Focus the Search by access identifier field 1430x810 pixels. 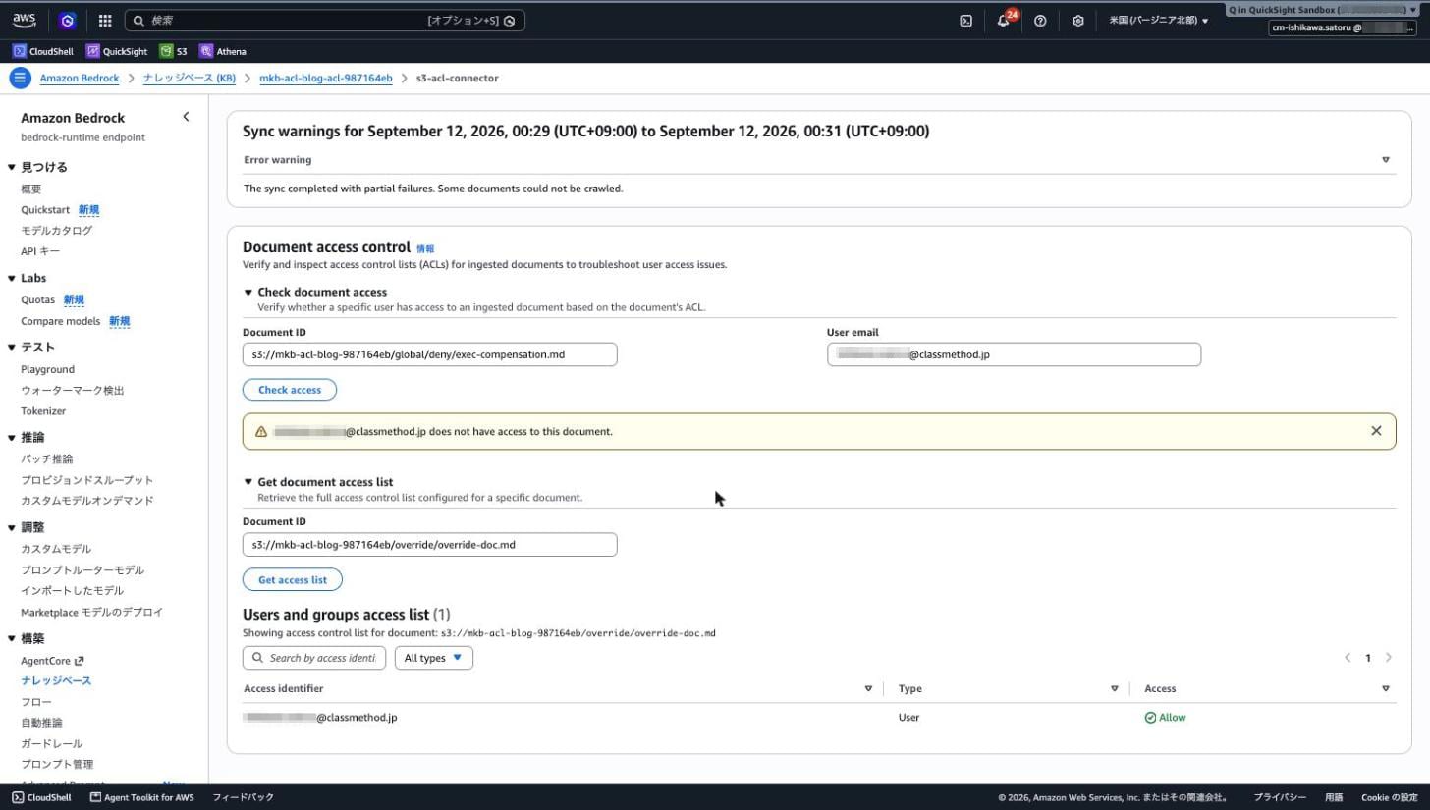314,658
